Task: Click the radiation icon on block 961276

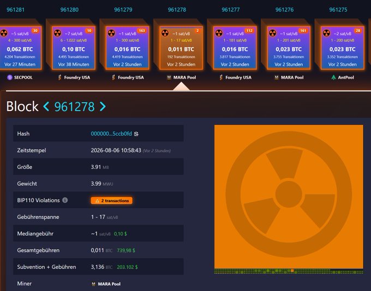Action: pos(273,33)
